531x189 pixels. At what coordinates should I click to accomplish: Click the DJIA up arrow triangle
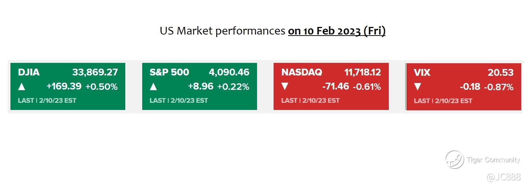coord(22,87)
